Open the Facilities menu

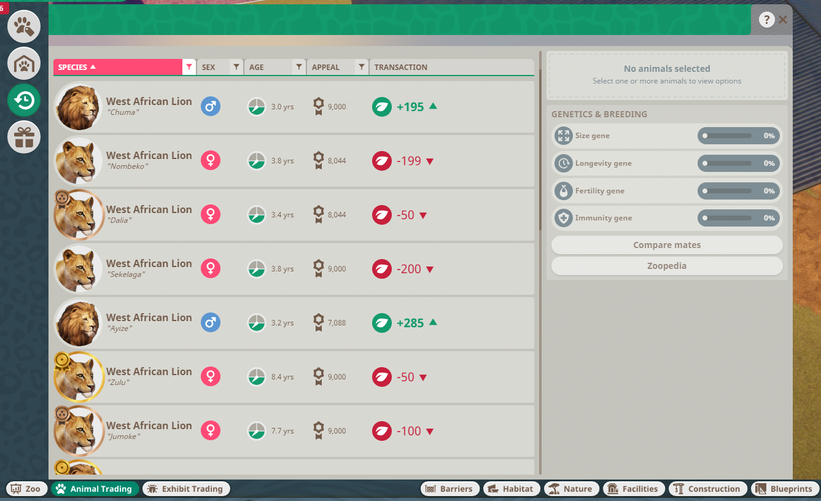pos(634,489)
